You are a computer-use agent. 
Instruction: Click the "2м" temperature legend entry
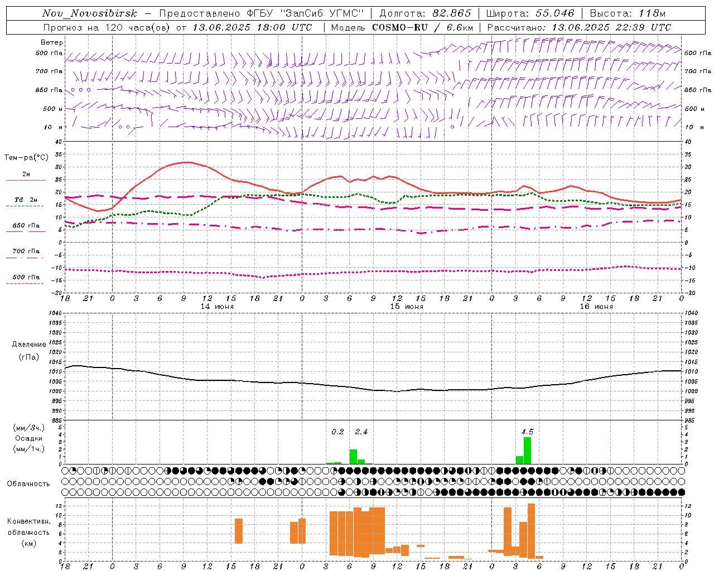26,175
